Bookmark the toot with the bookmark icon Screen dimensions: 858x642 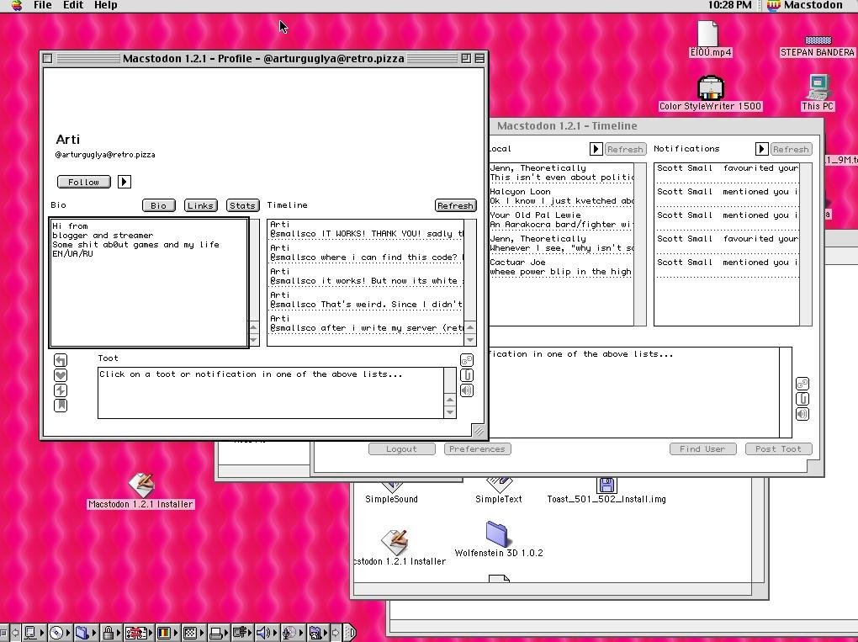[61, 406]
